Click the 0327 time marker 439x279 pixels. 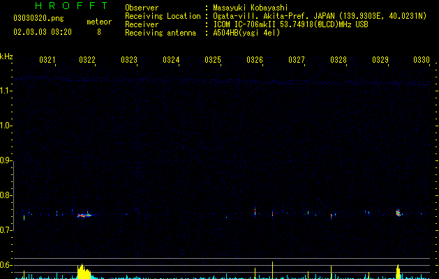[297, 60]
